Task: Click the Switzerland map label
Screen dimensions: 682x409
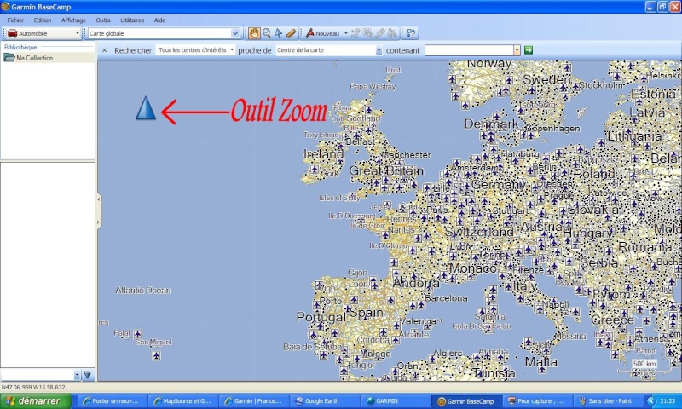Action: pos(479,232)
